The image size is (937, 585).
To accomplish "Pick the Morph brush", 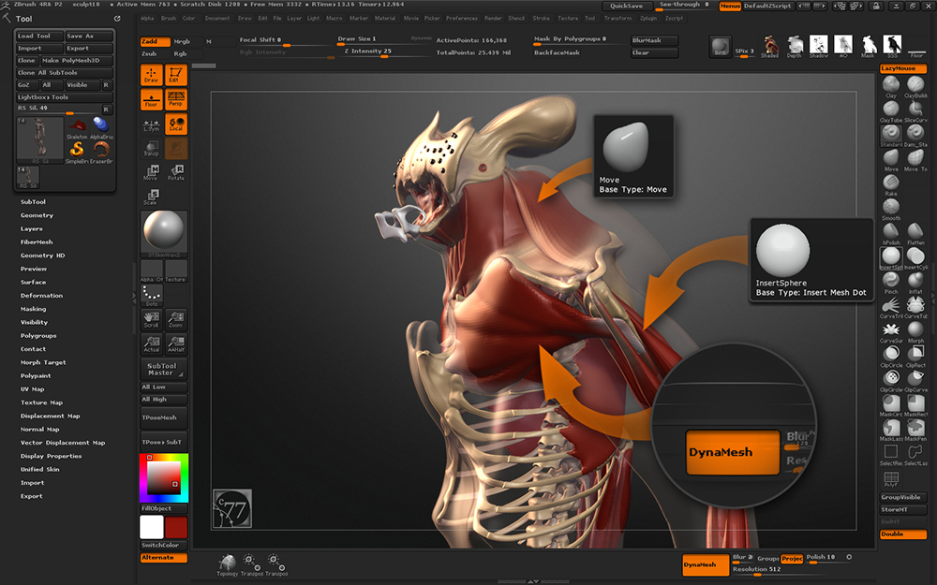I will coord(915,332).
